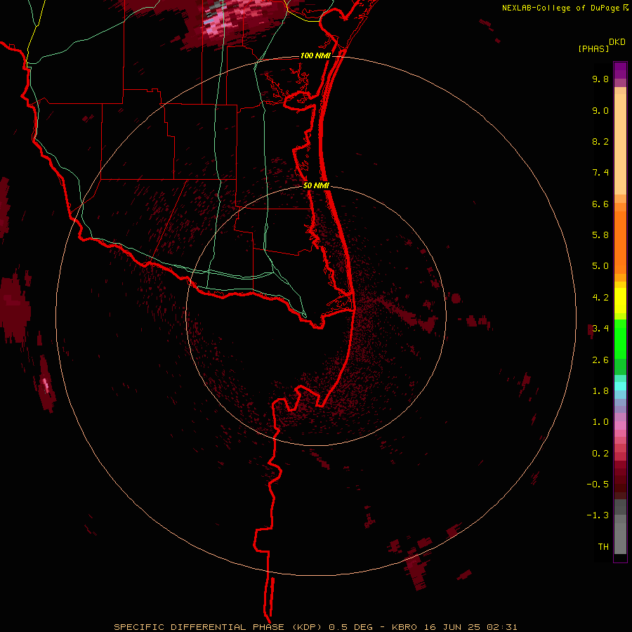Click the -1.3 scale label
The image size is (632, 632).
[x=598, y=515]
